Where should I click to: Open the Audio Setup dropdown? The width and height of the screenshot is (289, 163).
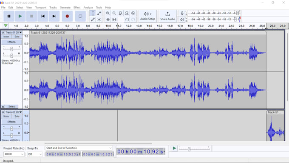coord(147,16)
